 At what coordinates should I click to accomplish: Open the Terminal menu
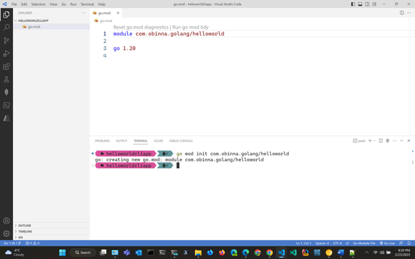click(87, 4)
